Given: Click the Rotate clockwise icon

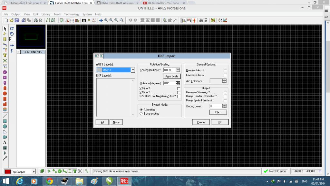Looking at the screenshot, I should 12,28.
